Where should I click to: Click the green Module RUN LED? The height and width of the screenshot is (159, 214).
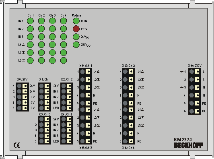coord(76,21)
